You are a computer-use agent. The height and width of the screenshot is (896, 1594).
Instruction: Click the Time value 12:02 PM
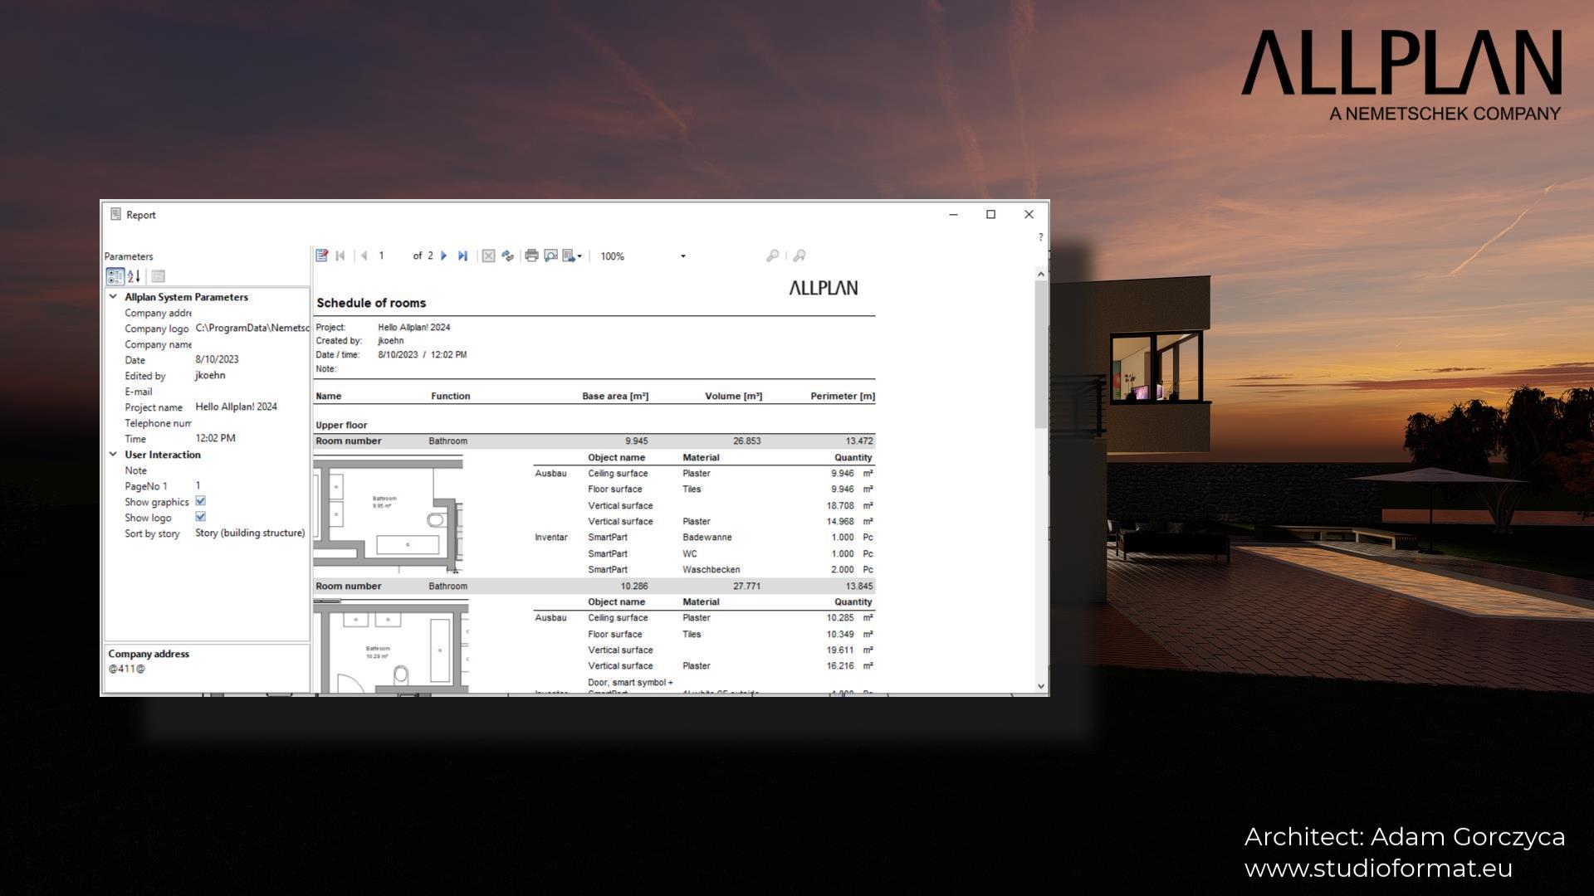216,439
